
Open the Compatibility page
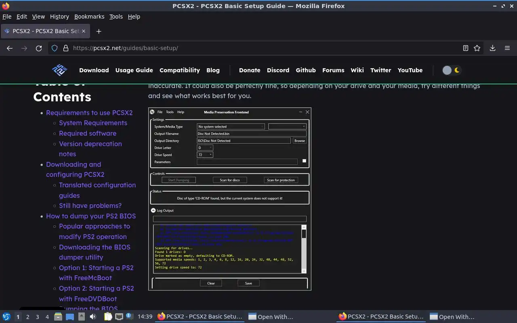(x=180, y=70)
